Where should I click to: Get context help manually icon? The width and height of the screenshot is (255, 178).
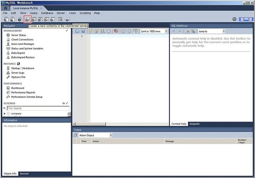click(x=187, y=31)
